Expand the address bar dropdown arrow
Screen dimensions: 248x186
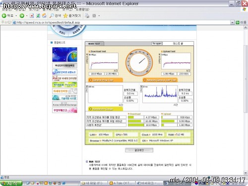click(x=232, y=22)
